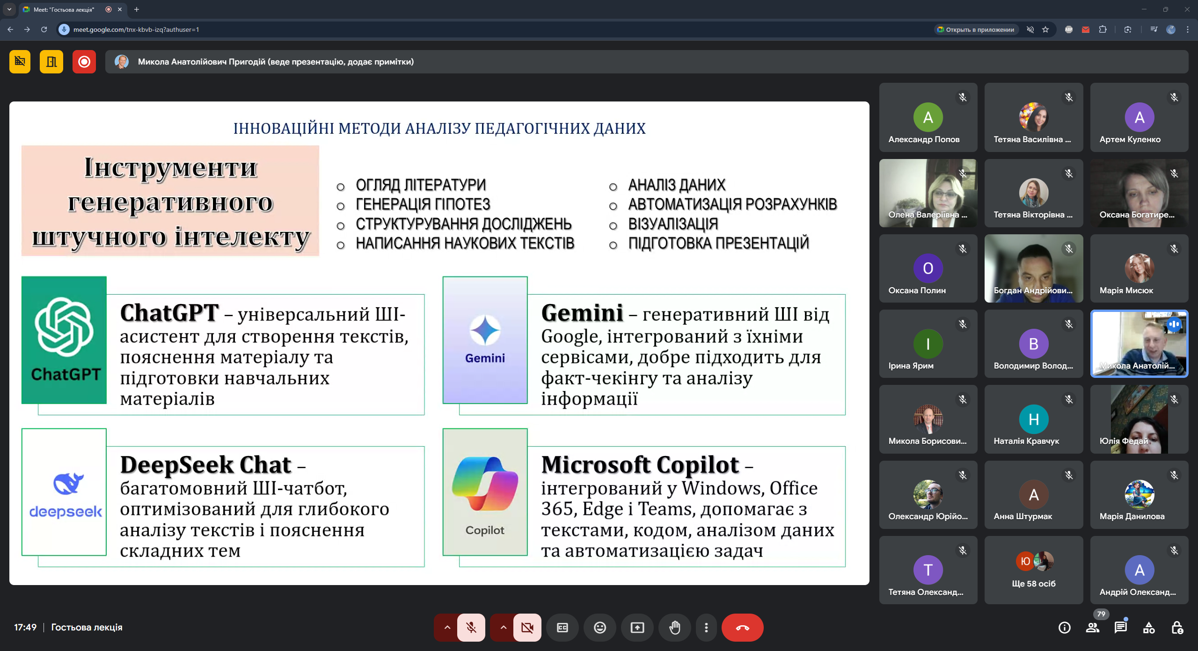1198x651 pixels.
Task: Open the activities panel
Action: (x=1149, y=628)
